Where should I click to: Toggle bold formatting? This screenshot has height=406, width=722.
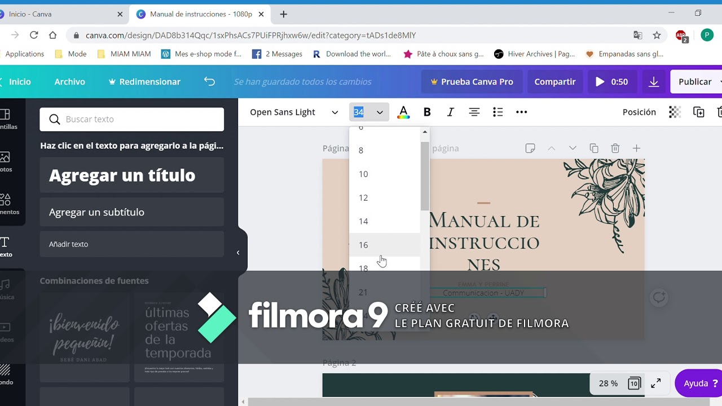(427, 112)
